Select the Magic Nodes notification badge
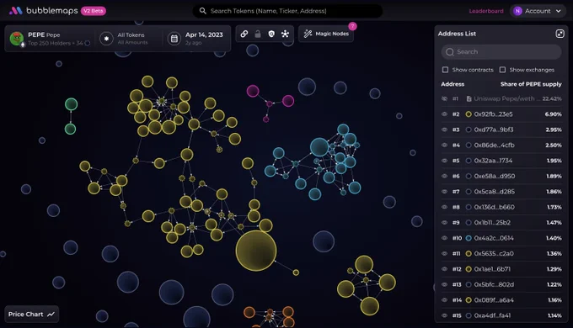Screen dimensions: 573x328 (352, 26)
